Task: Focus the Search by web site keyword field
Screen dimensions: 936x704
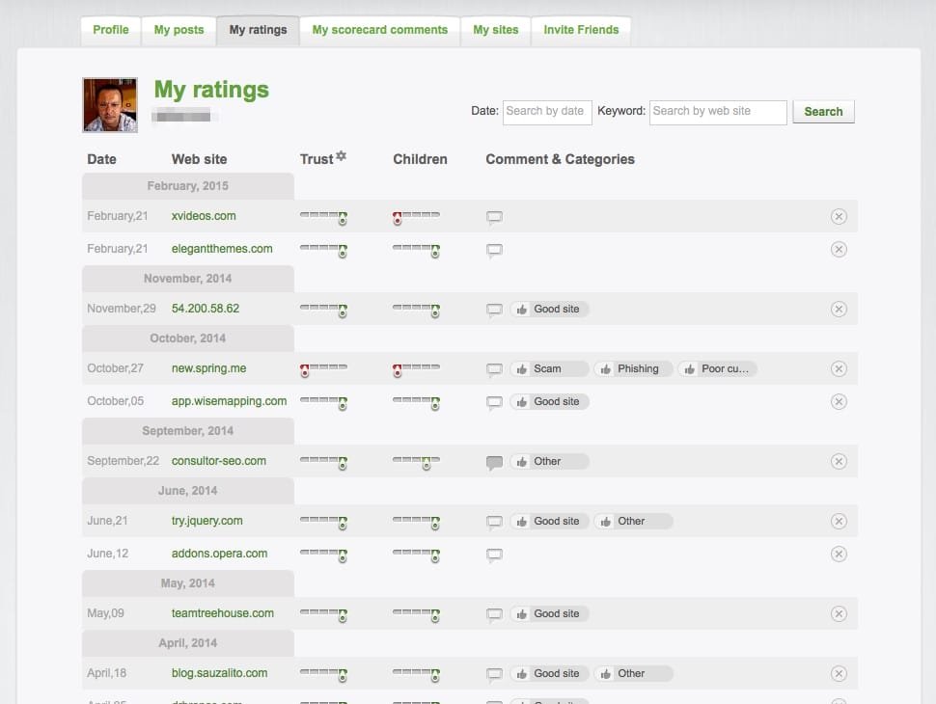Action: pyautogui.click(x=718, y=112)
